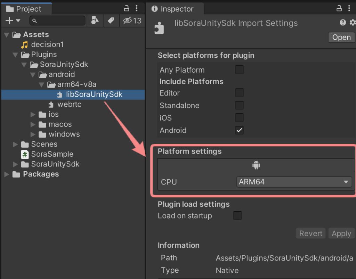Click the Plugins folder icon

pos(25,55)
